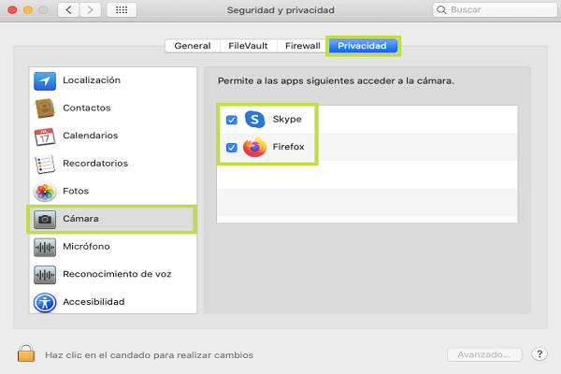Click the Reconocimiento de voz icon

pos(45,275)
